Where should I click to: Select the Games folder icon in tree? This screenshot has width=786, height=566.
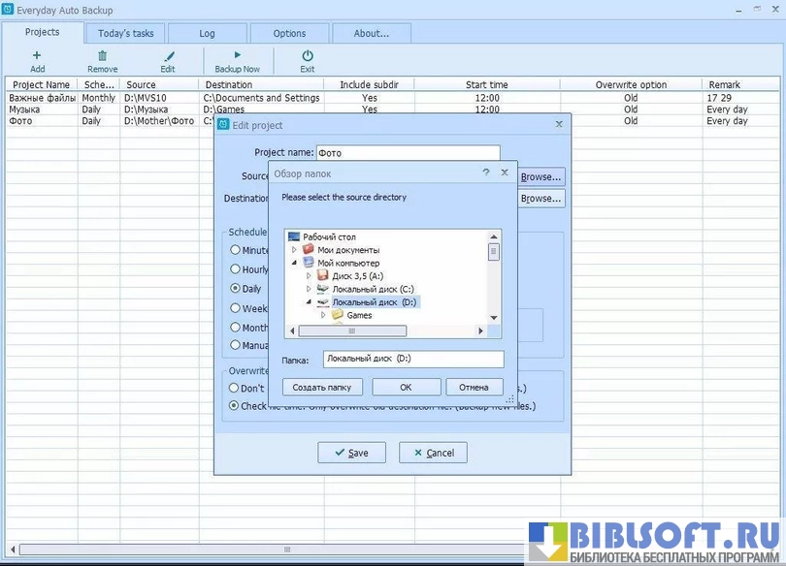point(337,315)
